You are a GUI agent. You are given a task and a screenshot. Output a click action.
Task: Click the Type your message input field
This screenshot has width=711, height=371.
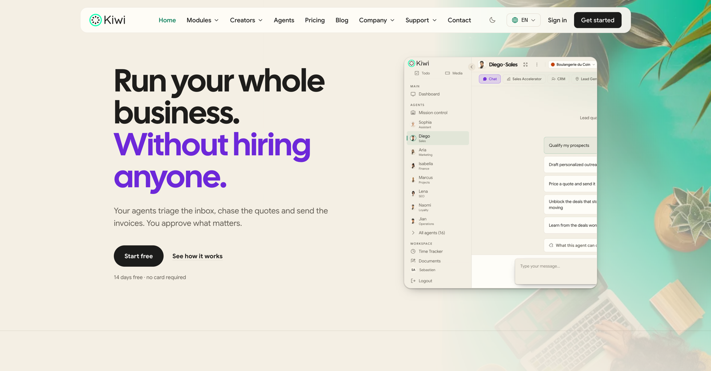pos(556,272)
